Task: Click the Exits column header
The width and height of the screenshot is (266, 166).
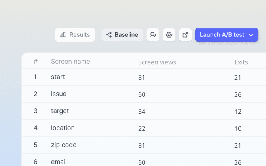Action: point(241,62)
